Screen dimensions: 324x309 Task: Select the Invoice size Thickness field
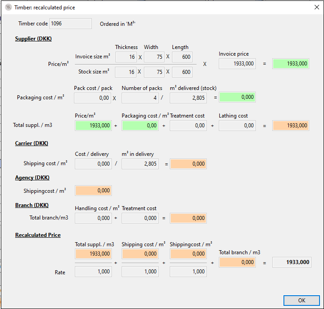[x=125, y=57]
